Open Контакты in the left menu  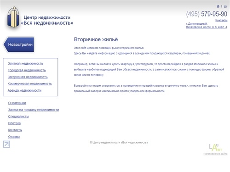(15, 130)
